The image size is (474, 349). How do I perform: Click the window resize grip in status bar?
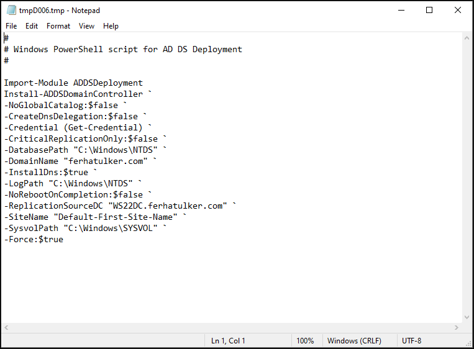469,343
